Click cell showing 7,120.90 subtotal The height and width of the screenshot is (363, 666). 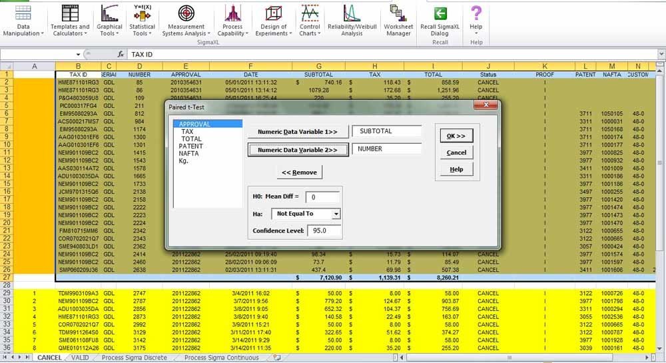tap(318, 278)
